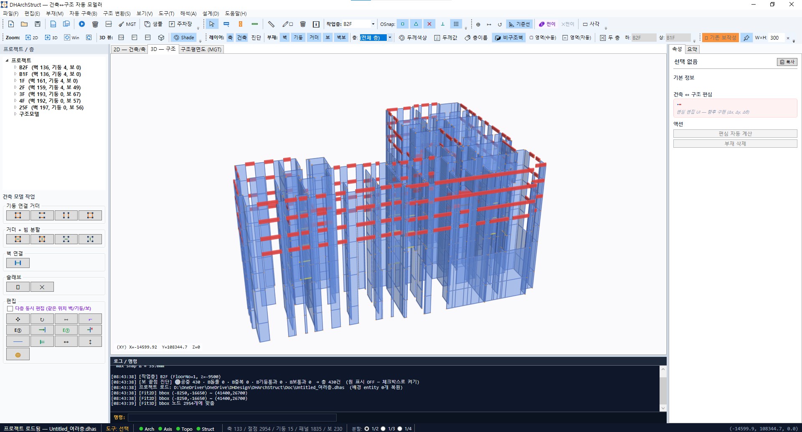The height and width of the screenshot is (432, 802).
Task: Switch to the 구조평면도 (MGT) tab
Action: tap(201, 49)
